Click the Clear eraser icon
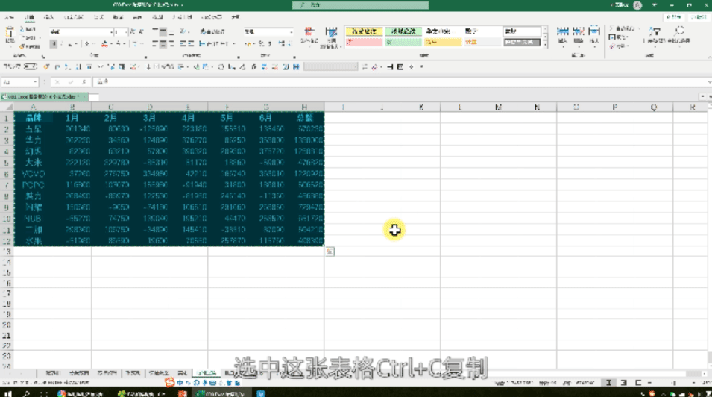Screen dimensions: 712x397 [611, 46]
